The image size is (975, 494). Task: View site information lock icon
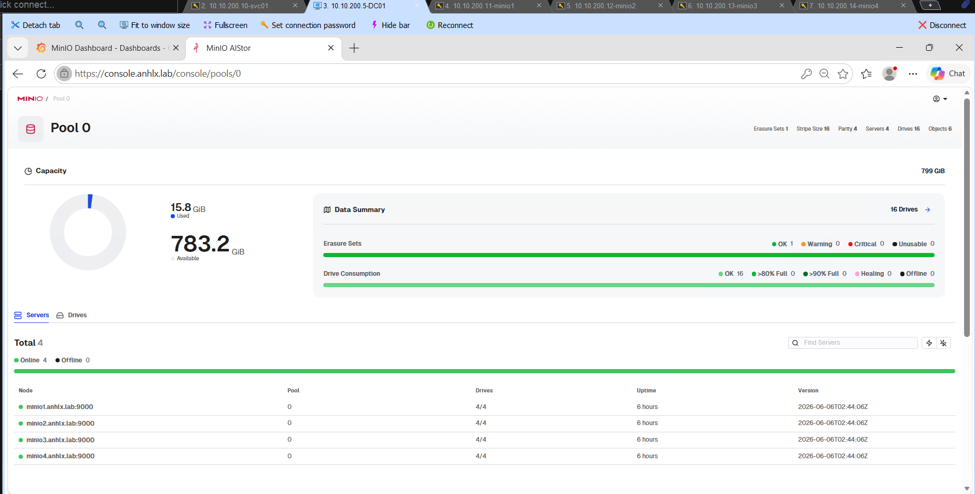[x=64, y=74]
